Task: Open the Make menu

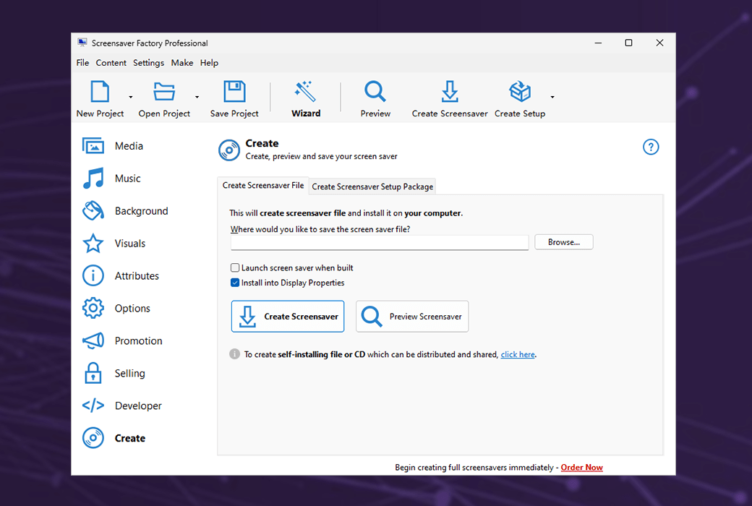Action: [x=182, y=63]
